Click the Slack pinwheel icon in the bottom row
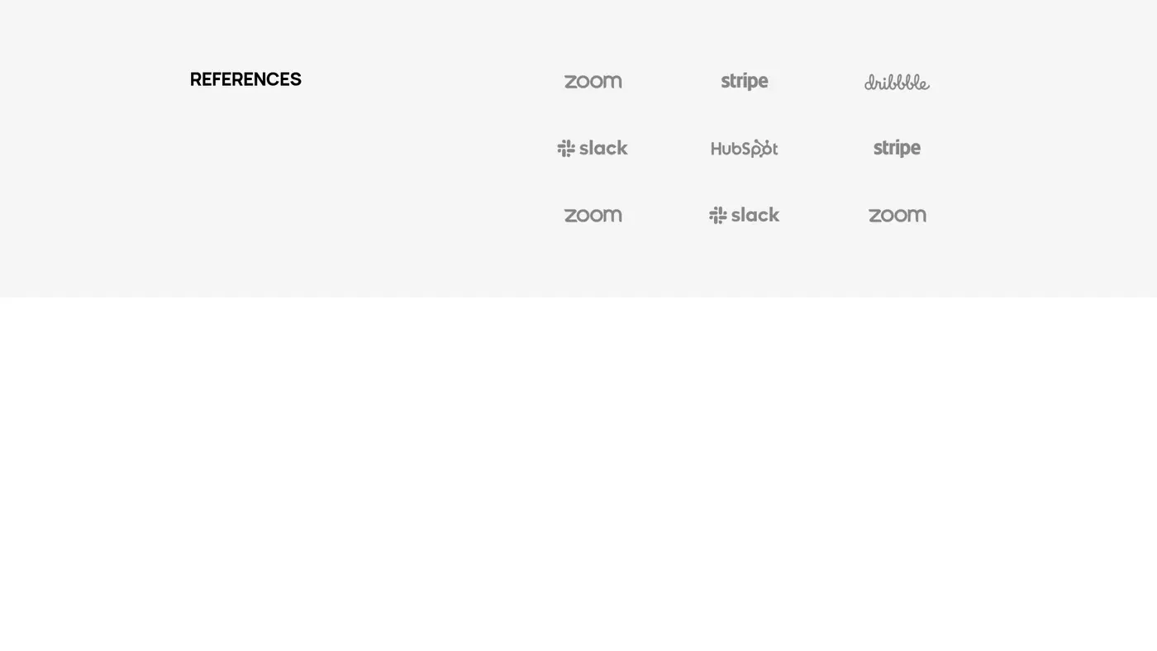1157x651 pixels. (x=718, y=216)
